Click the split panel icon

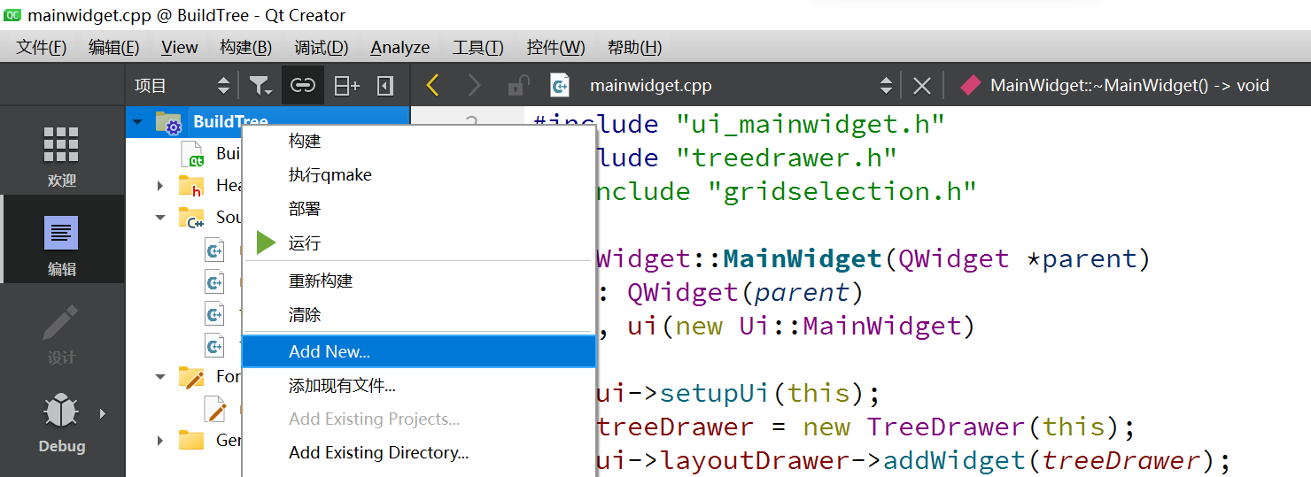[x=346, y=86]
